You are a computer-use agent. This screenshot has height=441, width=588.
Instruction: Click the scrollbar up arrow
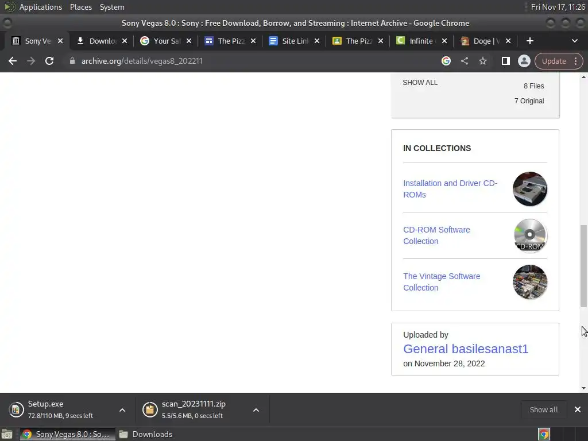tap(583, 77)
